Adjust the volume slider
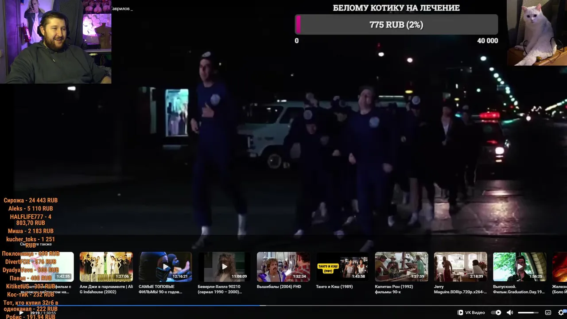The width and height of the screenshot is (567, 319). point(528,313)
